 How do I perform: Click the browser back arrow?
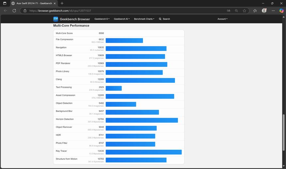(x=6, y=10)
